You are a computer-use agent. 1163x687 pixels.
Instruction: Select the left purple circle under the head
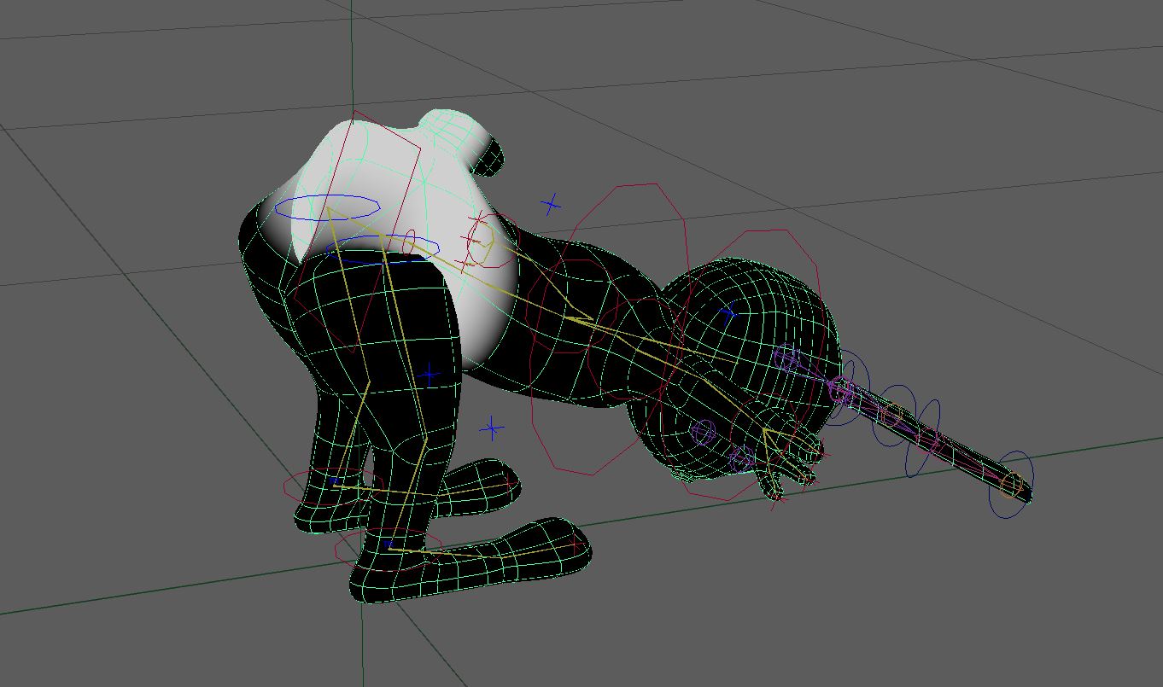[704, 432]
